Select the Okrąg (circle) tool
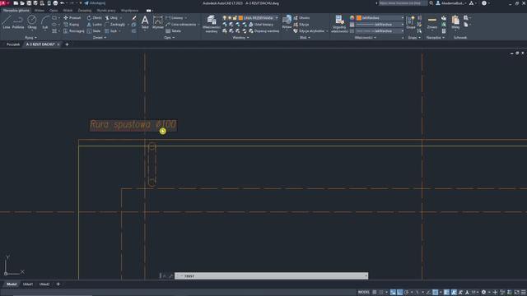This screenshot has width=527, height=296. tap(32, 22)
